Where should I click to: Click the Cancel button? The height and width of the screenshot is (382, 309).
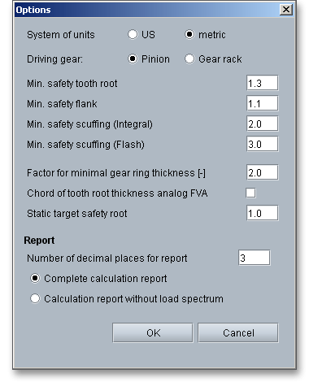point(238,332)
